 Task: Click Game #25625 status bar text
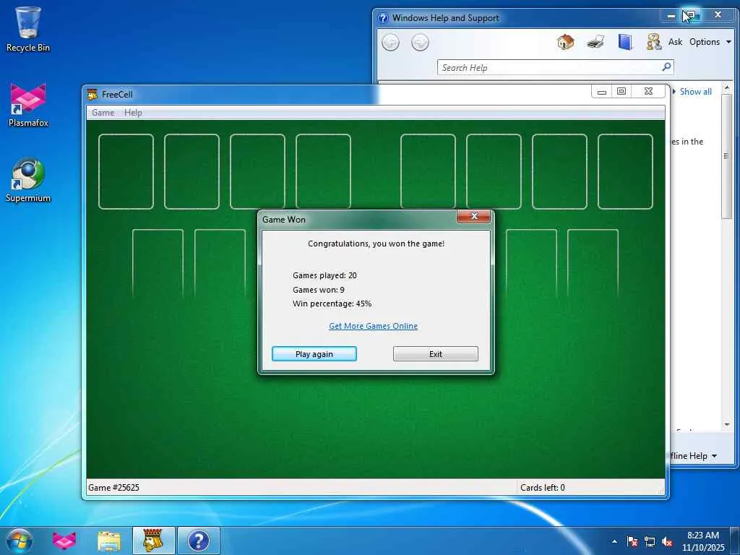click(x=113, y=488)
